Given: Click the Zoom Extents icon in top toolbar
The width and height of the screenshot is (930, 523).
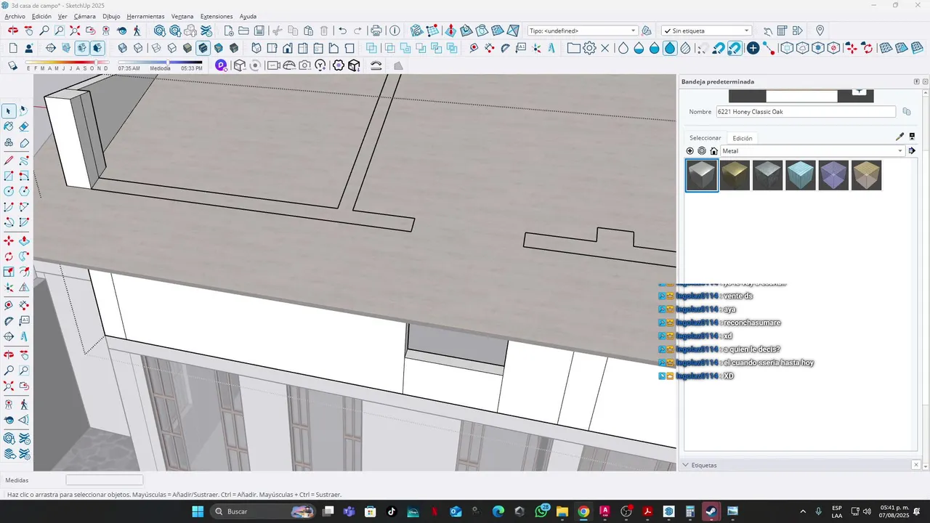Looking at the screenshot, I should (75, 31).
